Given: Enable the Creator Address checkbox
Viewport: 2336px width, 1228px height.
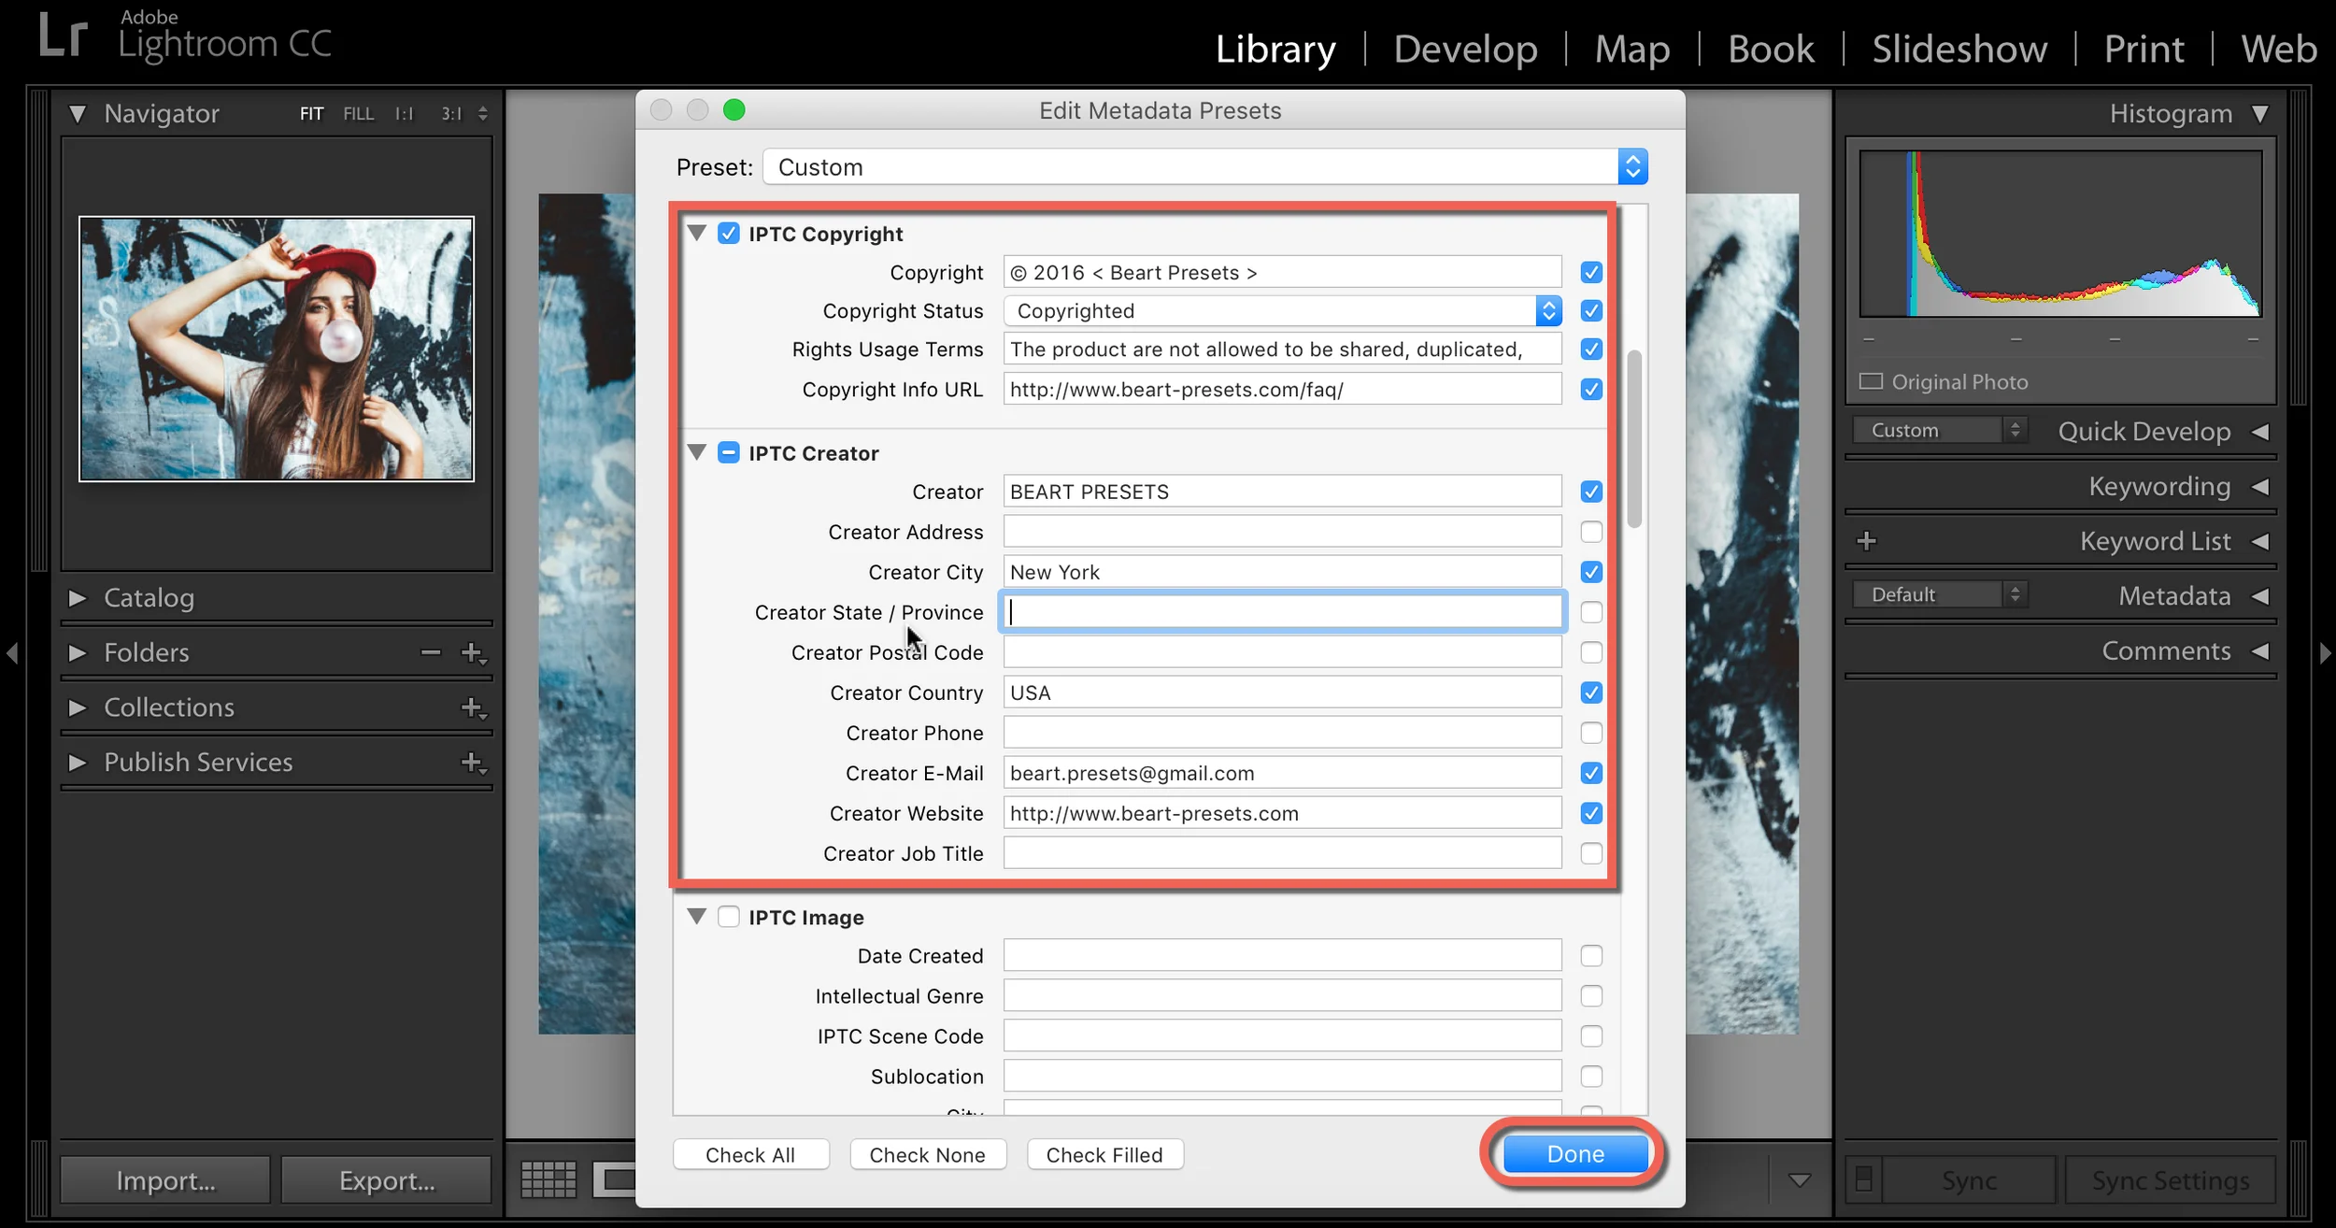Looking at the screenshot, I should tap(1591, 532).
